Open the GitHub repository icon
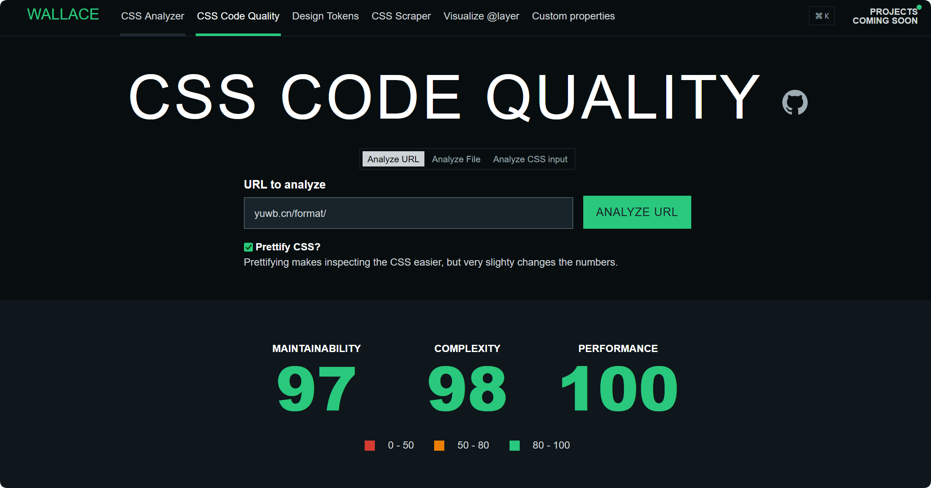Image resolution: width=931 pixels, height=488 pixels. [795, 102]
